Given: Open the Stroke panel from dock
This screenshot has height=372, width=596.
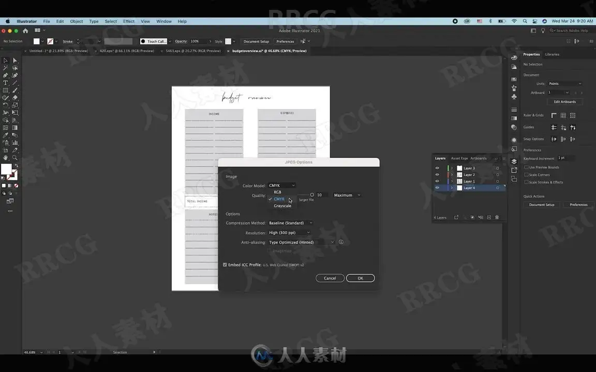Looking at the screenshot, I should click(x=514, y=110).
